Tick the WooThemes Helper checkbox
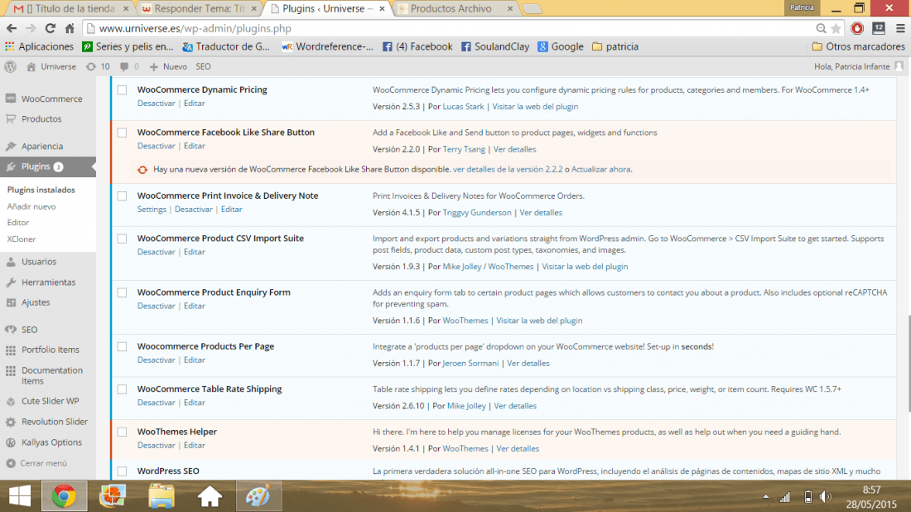Image resolution: width=911 pixels, height=512 pixels. pyautogui.click(x=122, y=432)
